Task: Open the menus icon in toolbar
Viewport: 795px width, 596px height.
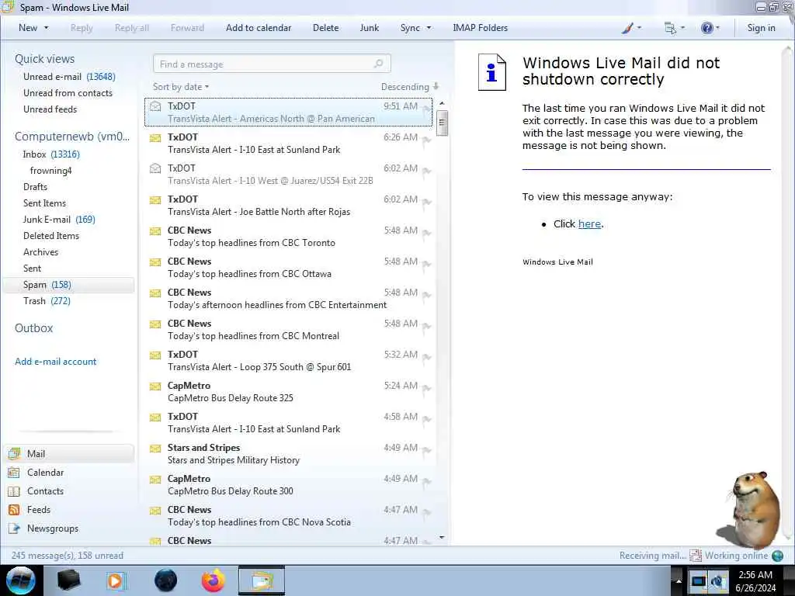Action: click(x=670, y=28)
